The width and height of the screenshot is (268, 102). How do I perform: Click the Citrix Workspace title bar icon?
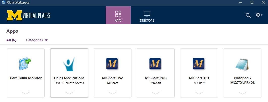pos(4,3)
